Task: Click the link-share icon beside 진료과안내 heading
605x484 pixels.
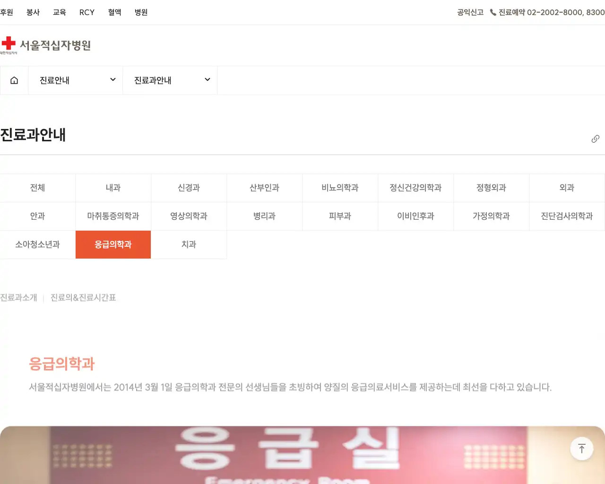Action: coord(595,138)
